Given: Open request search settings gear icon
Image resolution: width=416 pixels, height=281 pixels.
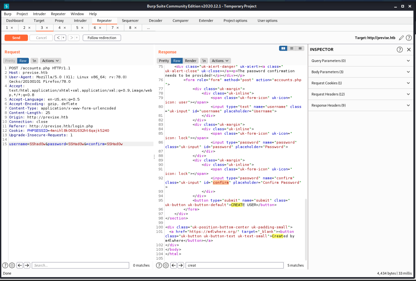Looking at the screenshot, I should point(12,265).
